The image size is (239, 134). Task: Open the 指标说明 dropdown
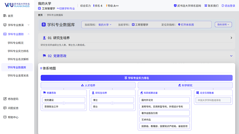coord(223,25)
